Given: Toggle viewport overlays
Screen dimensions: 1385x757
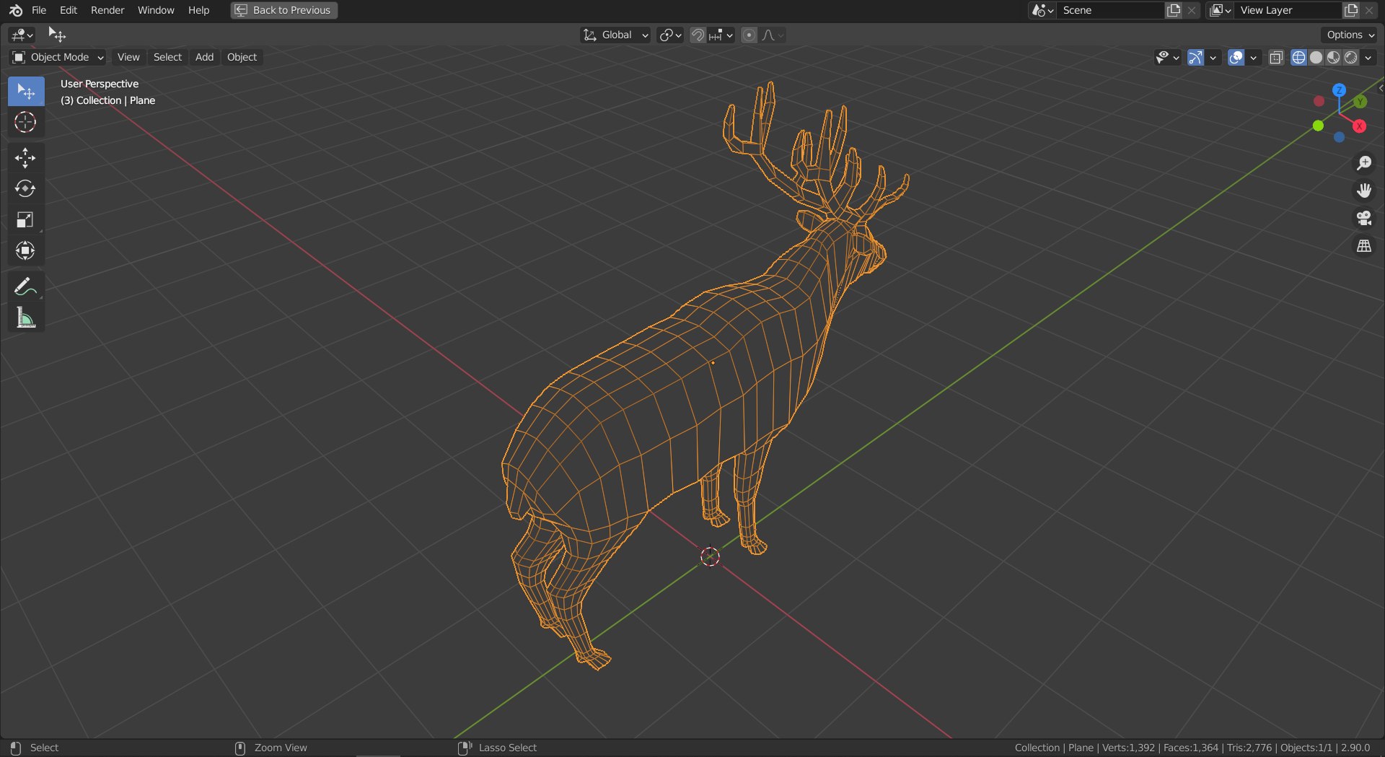Looking at the screenshot, I should [x=1236, y=57].
